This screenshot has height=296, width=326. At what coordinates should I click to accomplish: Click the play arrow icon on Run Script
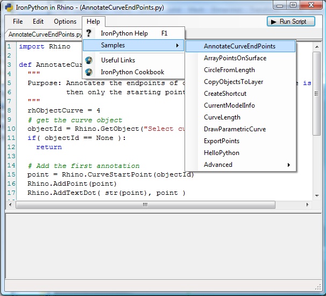274,22
